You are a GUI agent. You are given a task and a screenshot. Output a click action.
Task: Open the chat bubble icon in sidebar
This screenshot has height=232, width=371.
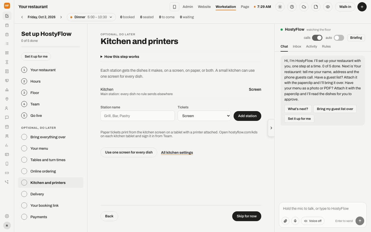point(7,118)
